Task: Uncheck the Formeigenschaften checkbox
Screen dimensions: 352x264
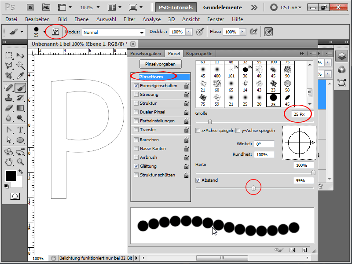Action: point(136,85)
